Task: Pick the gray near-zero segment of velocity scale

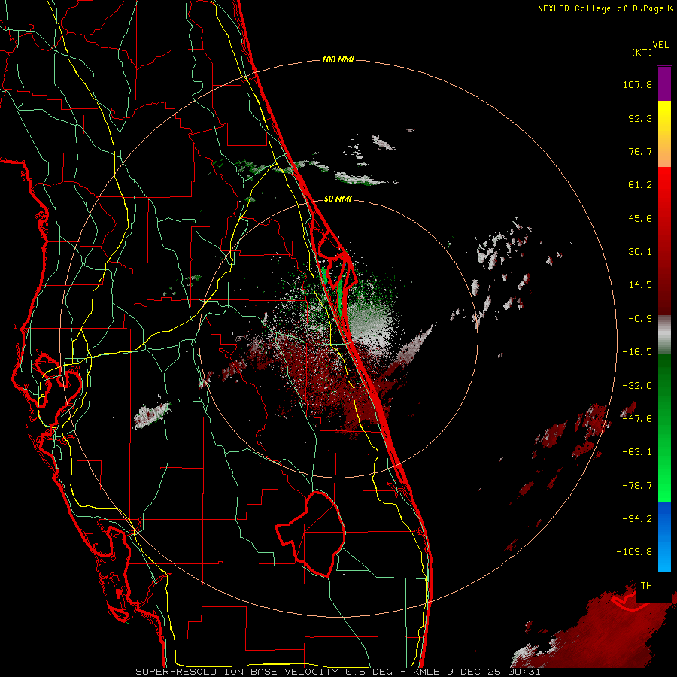Action: [x=664, y=335]
